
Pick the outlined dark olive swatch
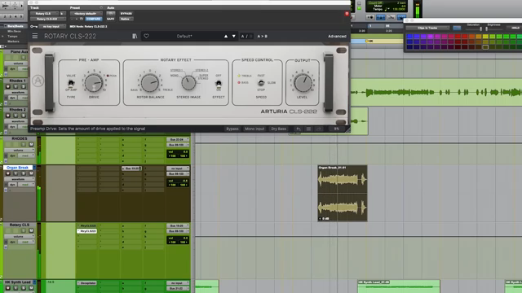click(x=485, y=47)
